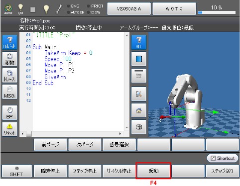
Task: Open the 番号選択 number selection
Action: pyautogui.click(x=119, y=145)
